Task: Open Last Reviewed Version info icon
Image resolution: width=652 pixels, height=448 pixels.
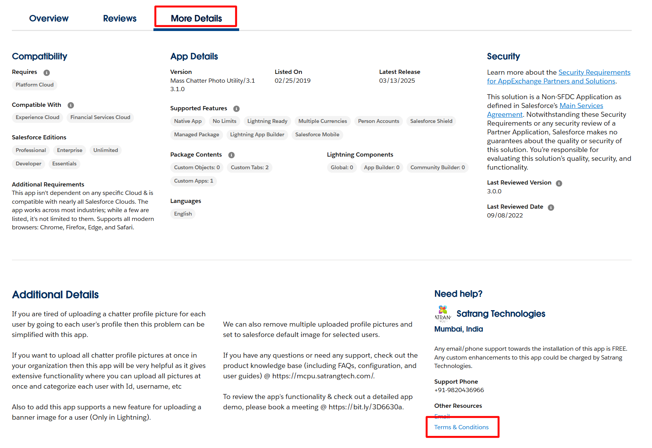Action: pyautogui.click(x=559, y=183)
